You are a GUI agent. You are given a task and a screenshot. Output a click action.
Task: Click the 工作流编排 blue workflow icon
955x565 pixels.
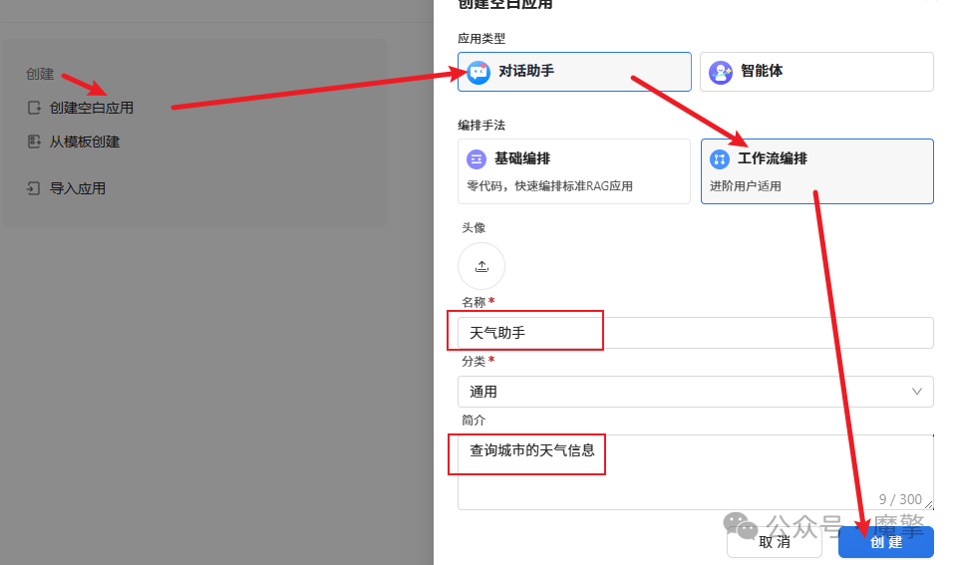(x=720, y=159)
